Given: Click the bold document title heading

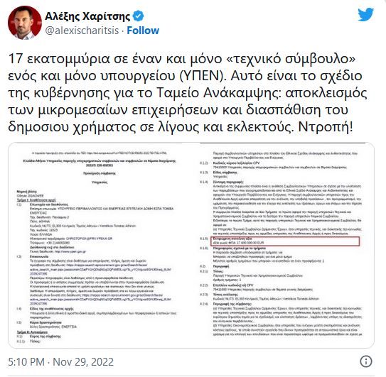Looking at the screenshot, I should [x=100, y=163].
